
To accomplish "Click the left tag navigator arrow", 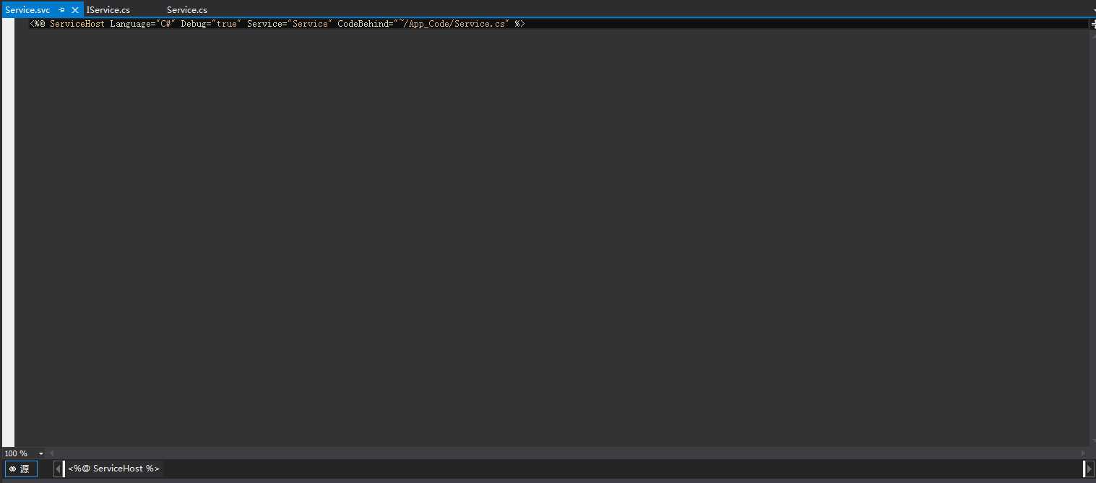I will pyautogui.click(x=59, y=469).
